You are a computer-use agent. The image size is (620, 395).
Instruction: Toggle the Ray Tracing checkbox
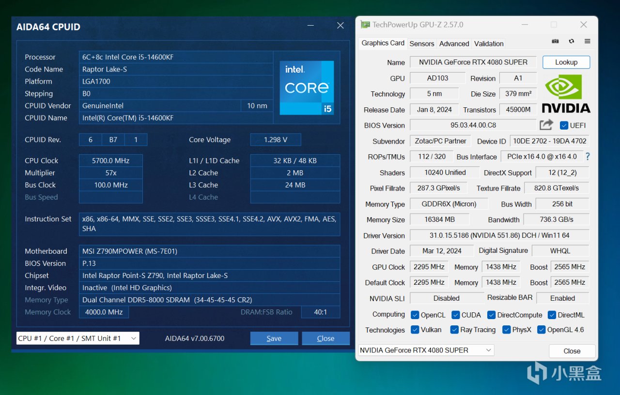(x=454, y=330)
